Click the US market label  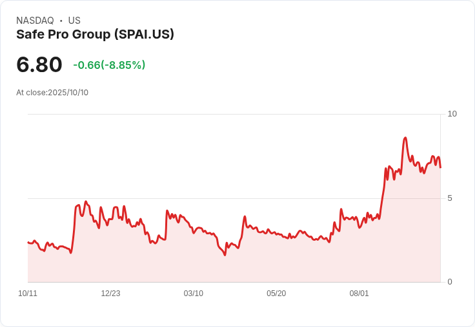(x=74, y=21)
